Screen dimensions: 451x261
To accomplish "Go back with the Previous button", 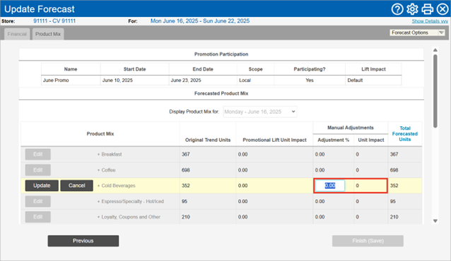I will coord(83,241).
